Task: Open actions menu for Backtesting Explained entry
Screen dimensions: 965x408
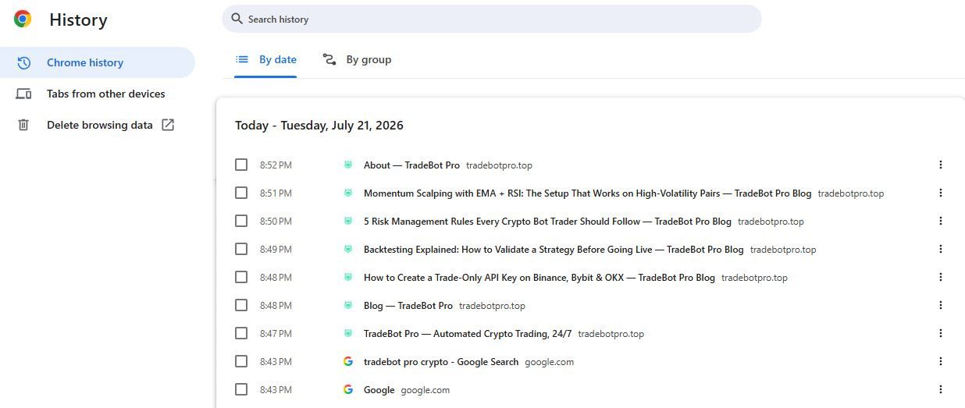Action: (941, 249)
